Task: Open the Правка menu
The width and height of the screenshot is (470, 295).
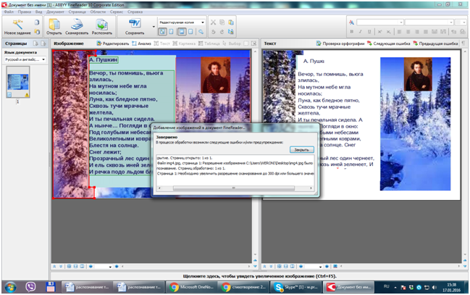Action: pos(25,12)
